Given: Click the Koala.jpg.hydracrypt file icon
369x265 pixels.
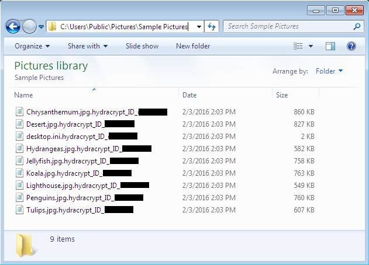Looking at the screenshot, I should [x=20, y=173].
